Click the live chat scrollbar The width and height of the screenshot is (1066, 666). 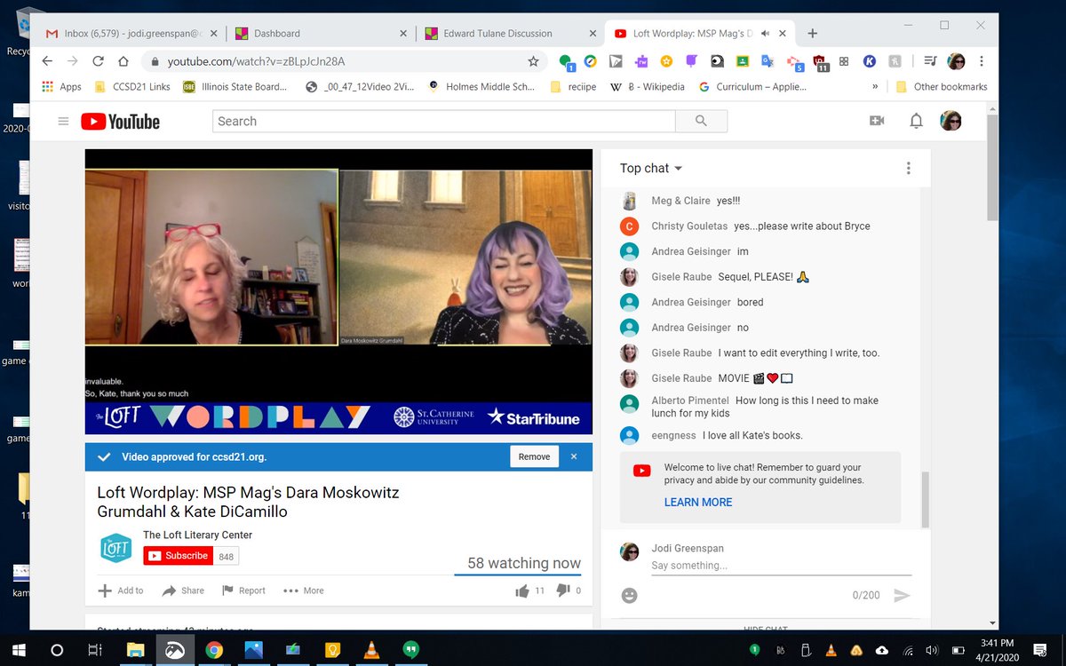(x=924, y=499)
